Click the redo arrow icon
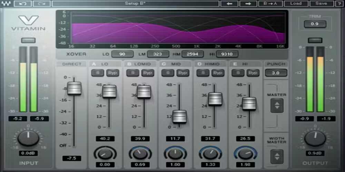Image resolution: width=345 pixels, height=172 pixels. (42, 3)
